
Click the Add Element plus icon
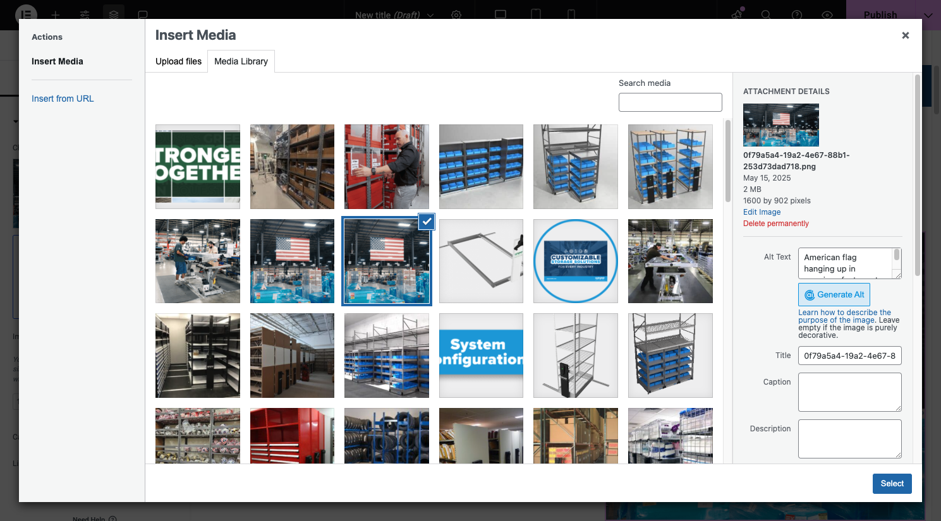pyautogui.click(x=56, y=15)
